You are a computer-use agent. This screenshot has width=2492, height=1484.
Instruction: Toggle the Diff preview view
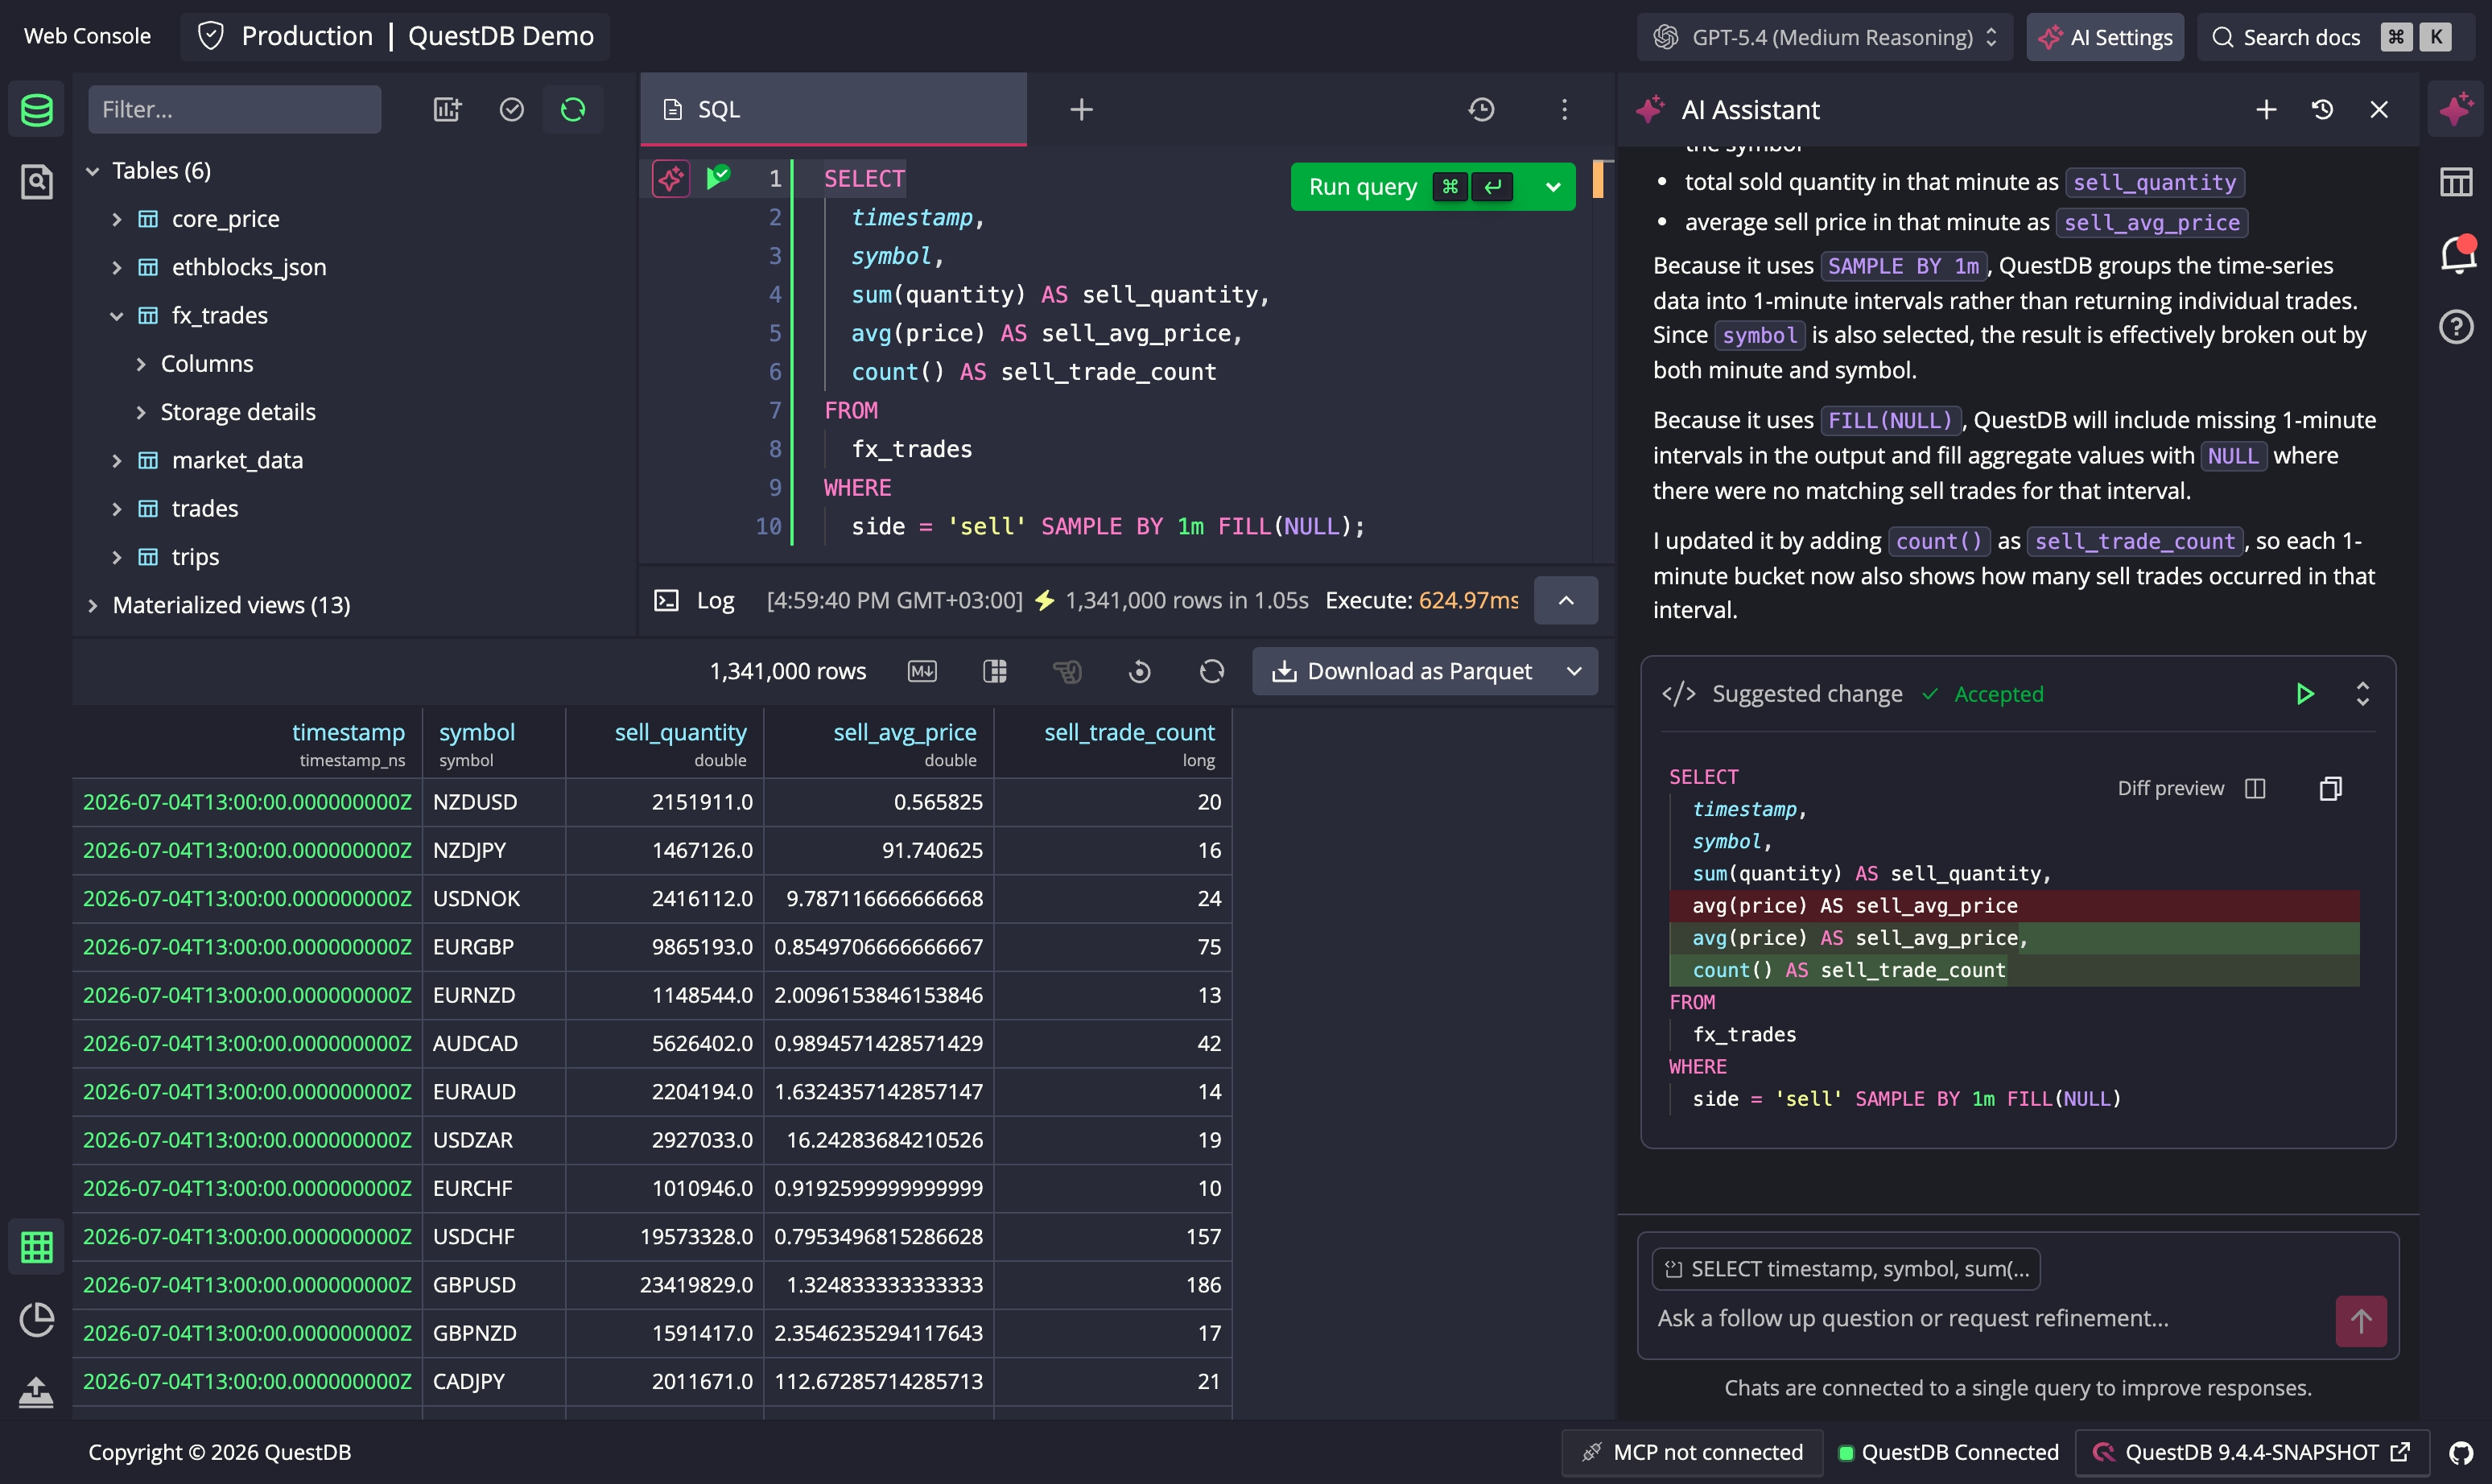click(x=2191, y=788)
